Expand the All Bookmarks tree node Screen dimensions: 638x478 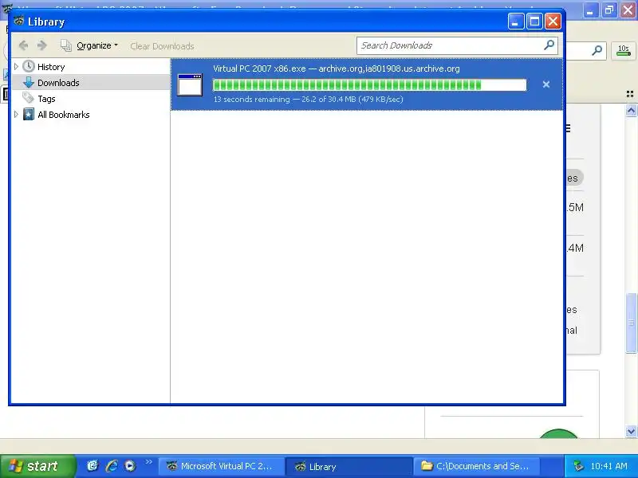click(16, 114)
